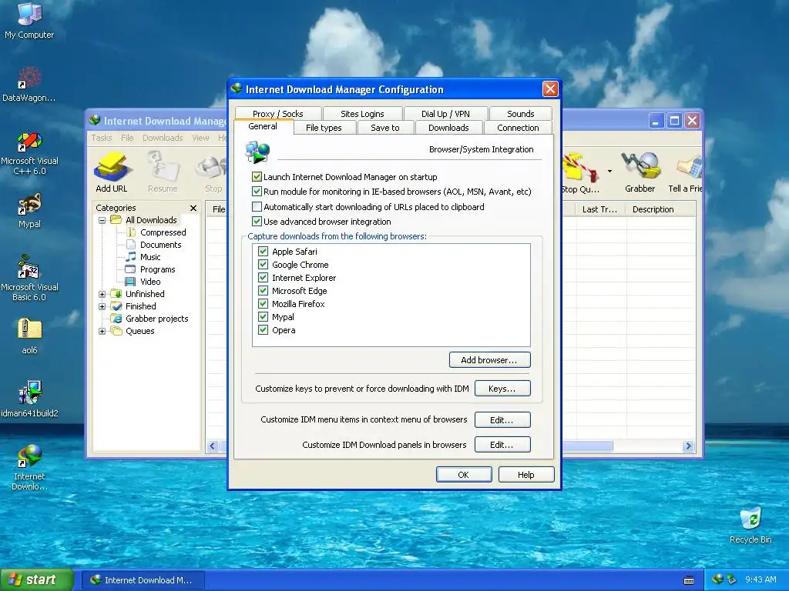Uncheck Microsoft Edge browser

pos(263,290)
